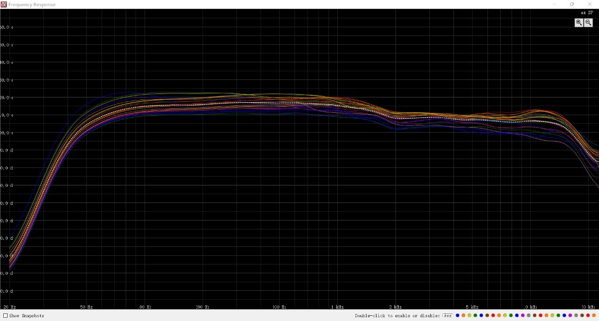Click the 1 kHz frequency axis label
Screen dimensions: 599x321
337,307
